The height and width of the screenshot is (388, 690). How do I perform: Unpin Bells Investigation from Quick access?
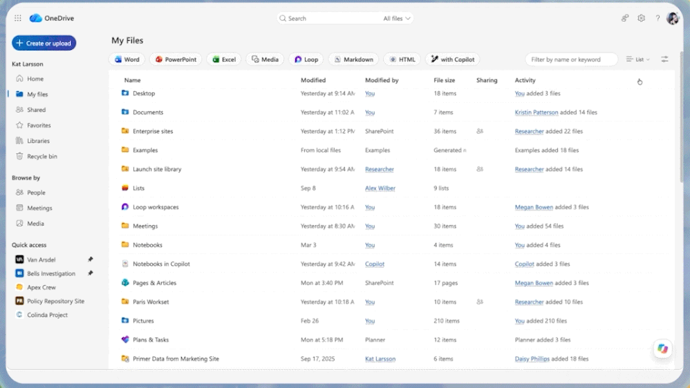[x=90, y=273]
